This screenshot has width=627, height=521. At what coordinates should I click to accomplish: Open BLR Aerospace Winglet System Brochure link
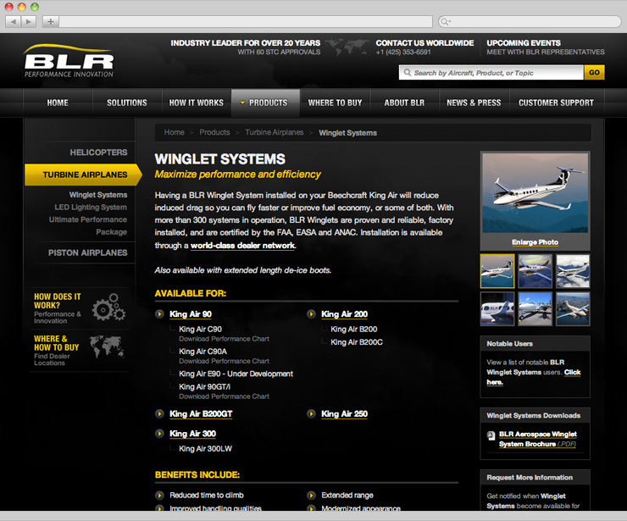coord(538,439)
